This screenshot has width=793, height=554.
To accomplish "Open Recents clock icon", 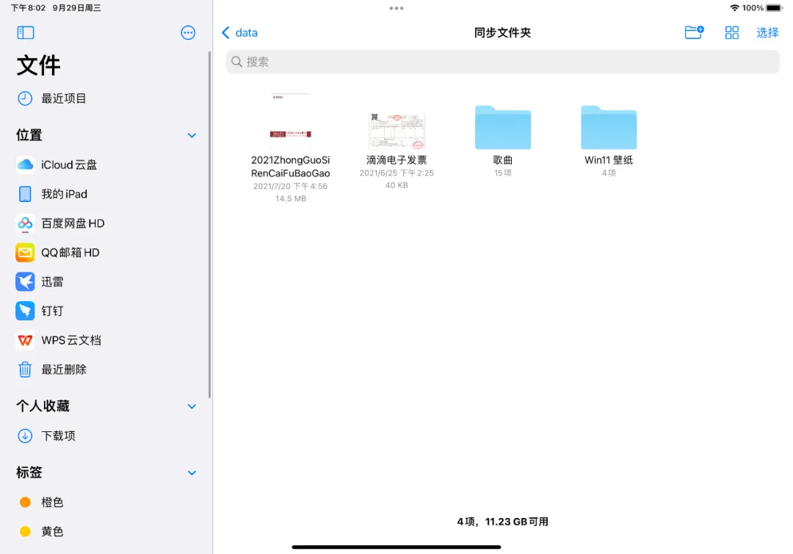I will click(x=25, y=98).
